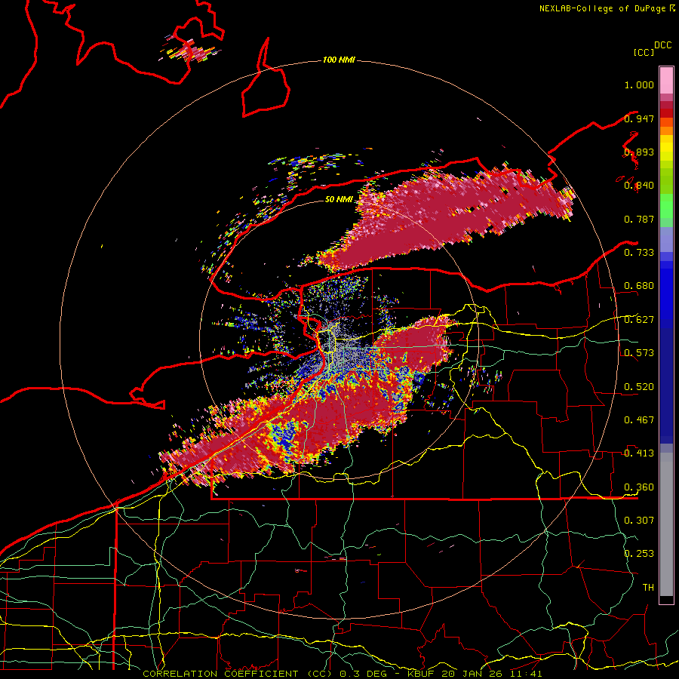Click the 0.947 scale value

coord(639,118)
